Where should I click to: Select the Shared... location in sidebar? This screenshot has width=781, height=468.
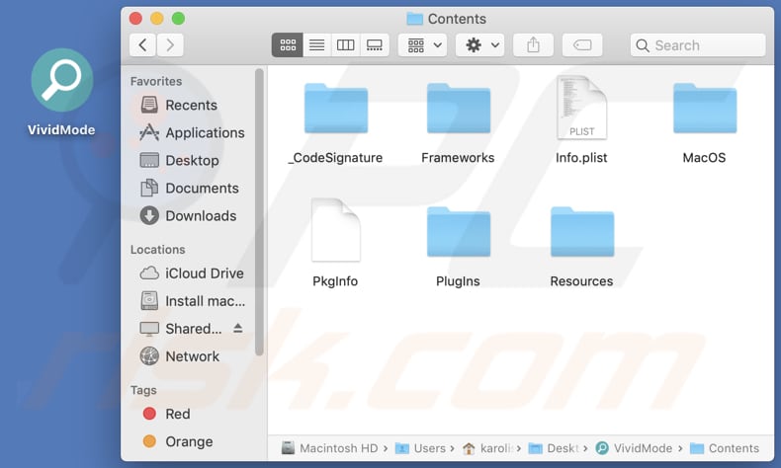tap(181, 329)
